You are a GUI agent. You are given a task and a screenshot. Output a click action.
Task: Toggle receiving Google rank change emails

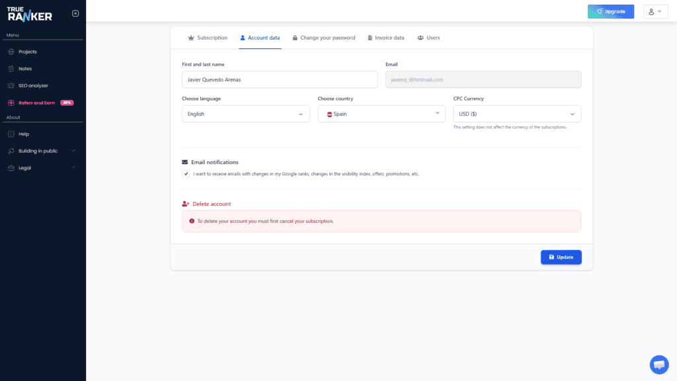click(186, 173)
